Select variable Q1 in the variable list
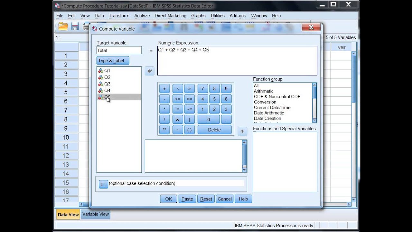 119,71
